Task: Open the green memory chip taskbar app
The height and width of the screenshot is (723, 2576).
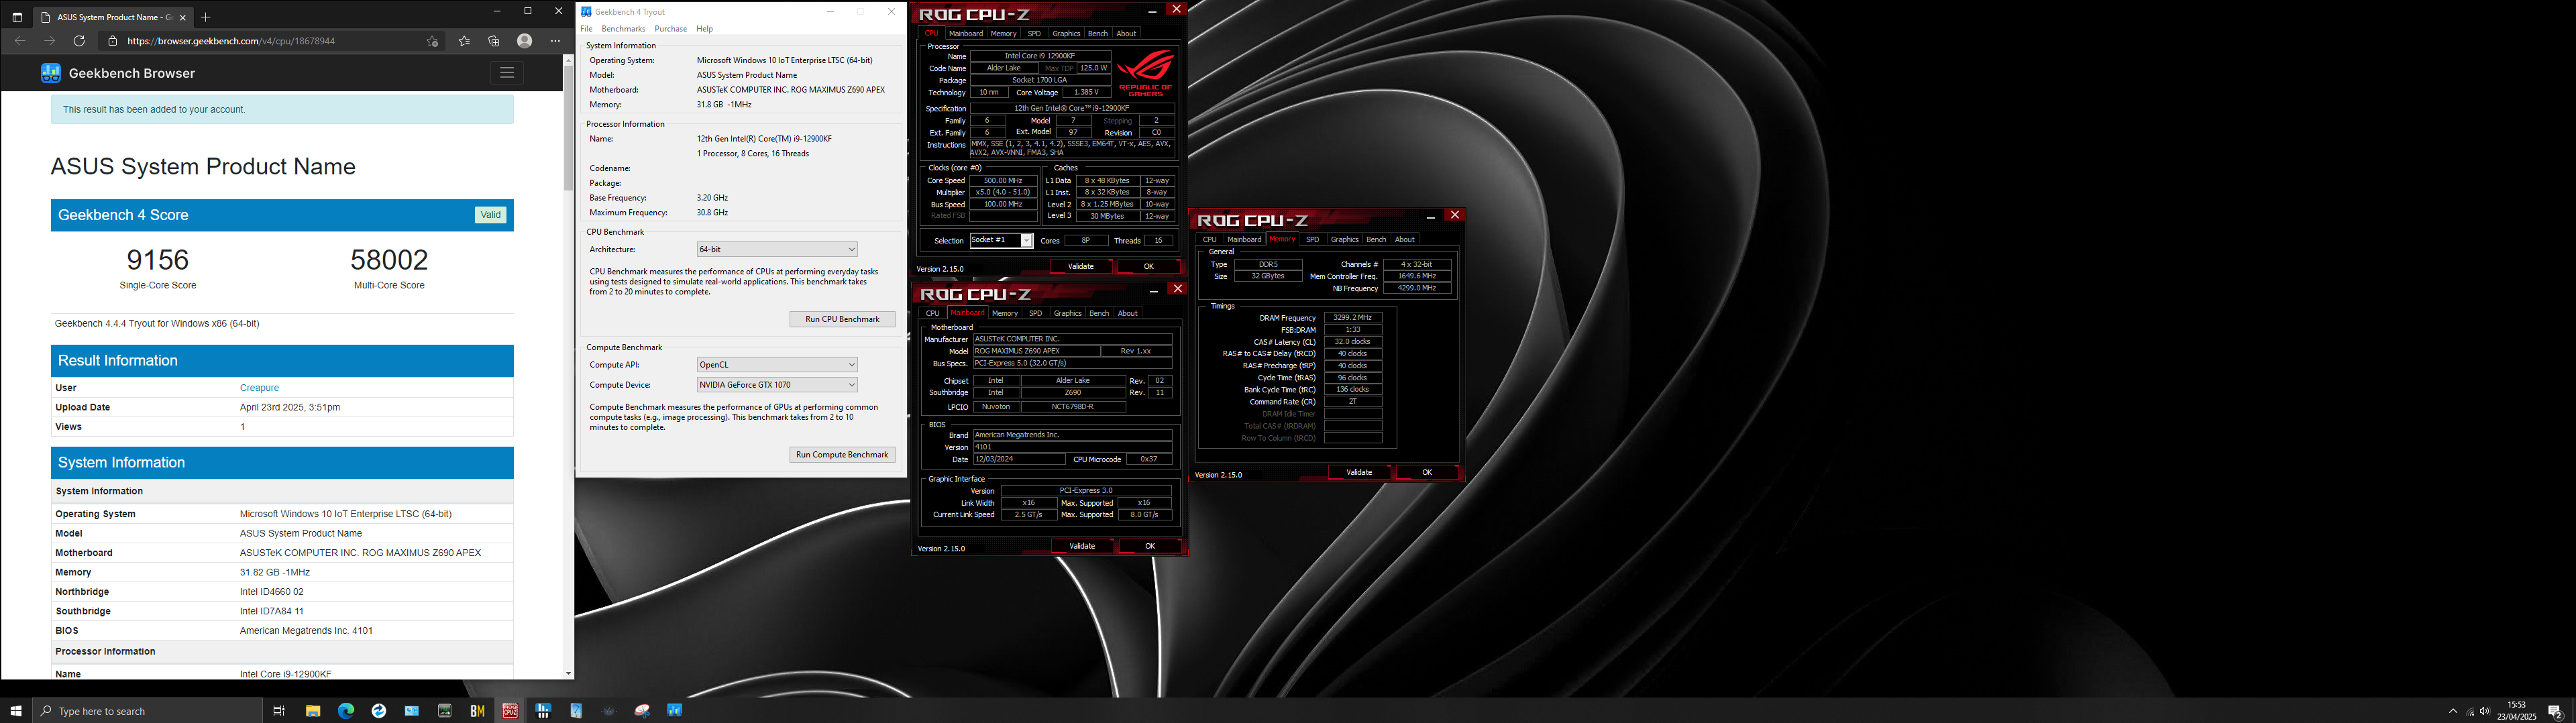Action: click(x=445, y=710)
